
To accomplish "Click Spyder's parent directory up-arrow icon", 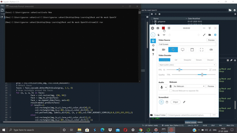I will [235, 10].
